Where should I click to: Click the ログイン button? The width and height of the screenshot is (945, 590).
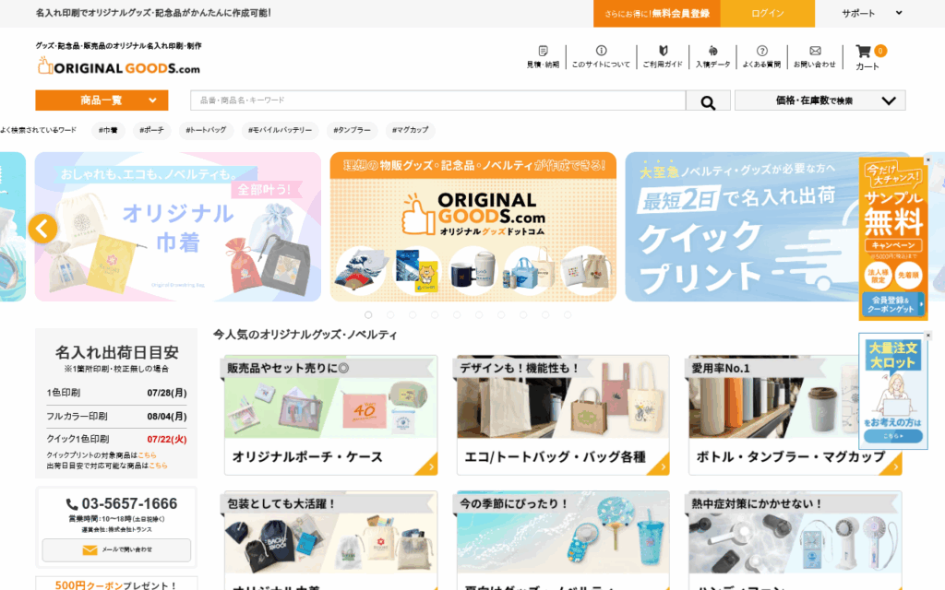click(x=767, y=13)
